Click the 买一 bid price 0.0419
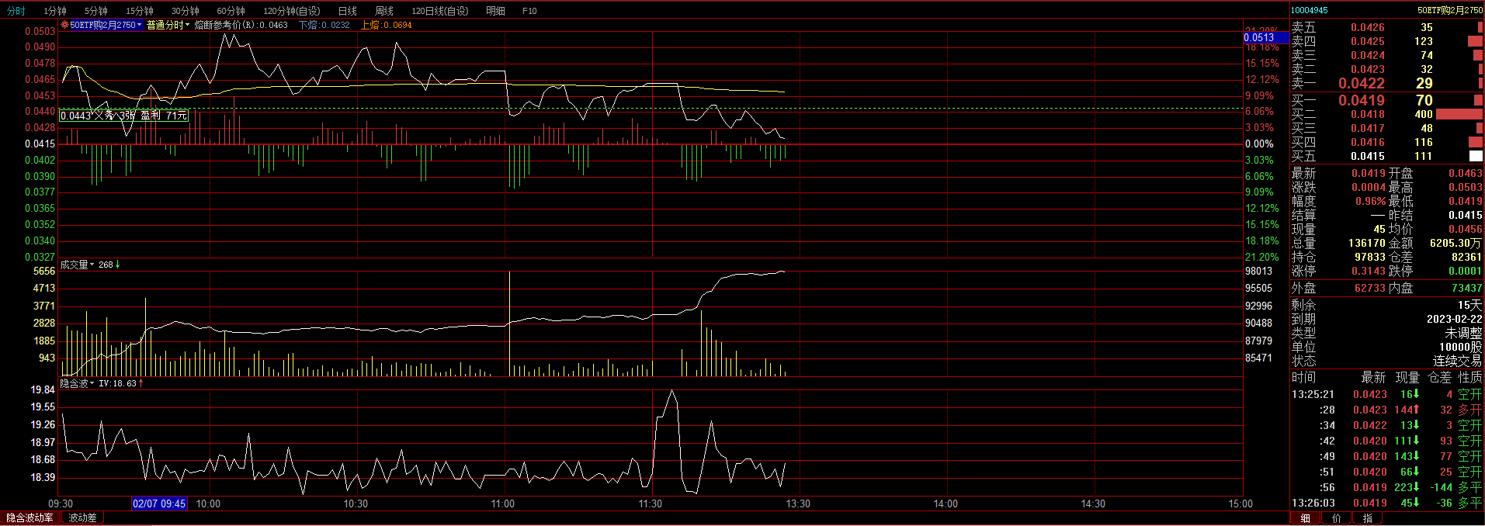1485x526 pixels. tap(1362, 100)
